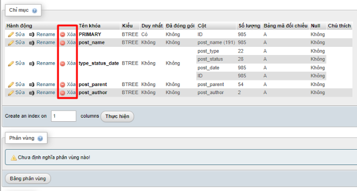Click the Số lượng column header
Viewport: 357px width, 191px height.
tap(249, 26)
